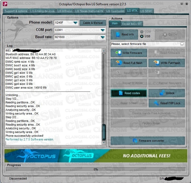Click the Firmware converter icon

point(135,141)
